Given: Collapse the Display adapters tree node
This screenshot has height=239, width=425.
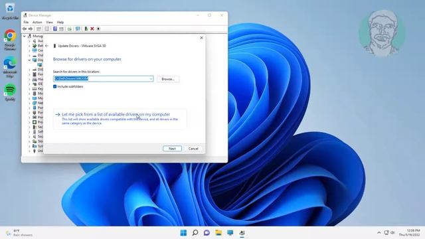Looking at the screenshot, I should click(29, 60).
